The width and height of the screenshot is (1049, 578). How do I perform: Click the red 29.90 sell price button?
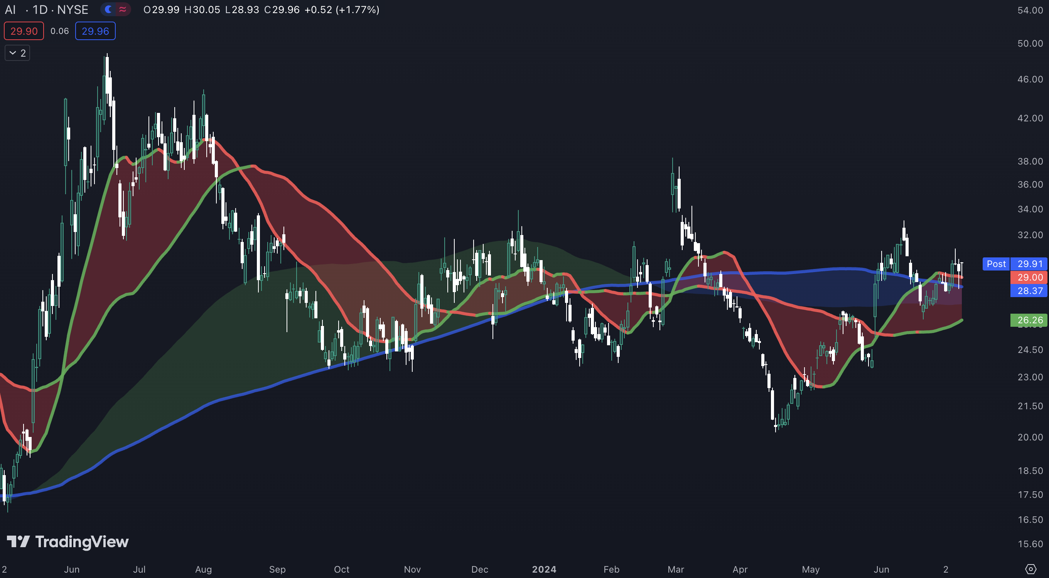coord(24,31)
